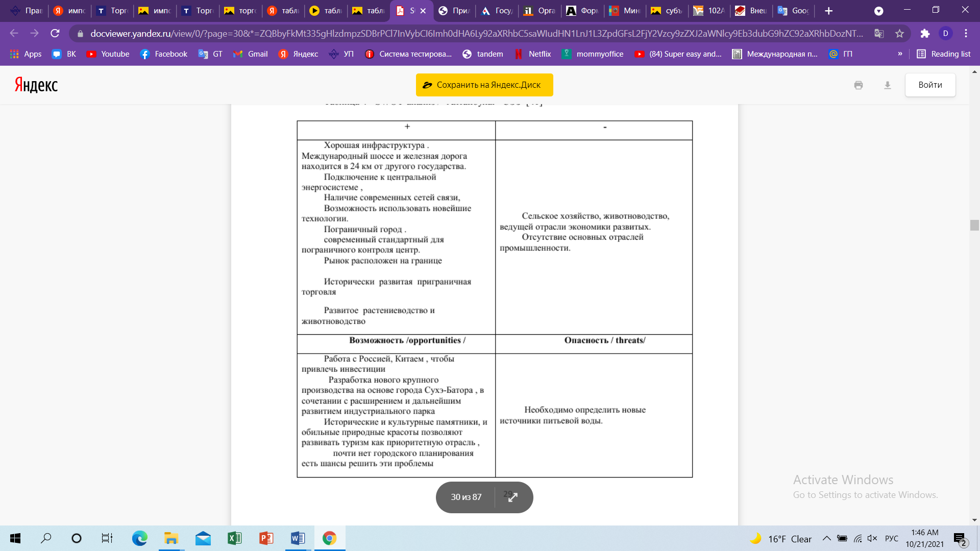Open PowerPoint from the taskbar

266,538
